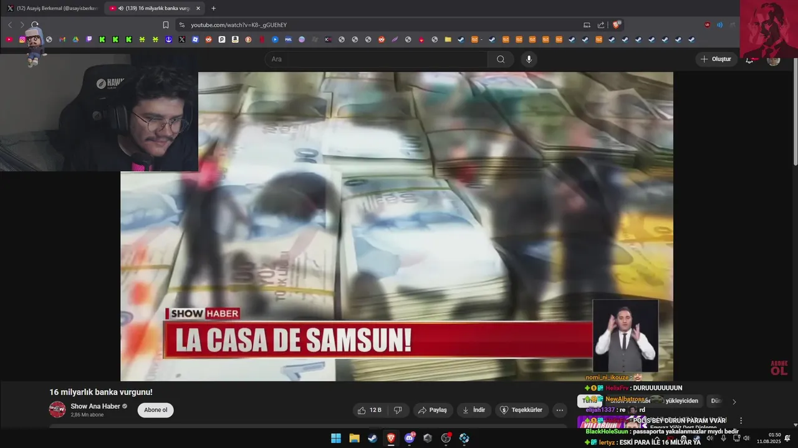Download video with İndir button
This screenshot has width=798, height=448.
point(474,410)
